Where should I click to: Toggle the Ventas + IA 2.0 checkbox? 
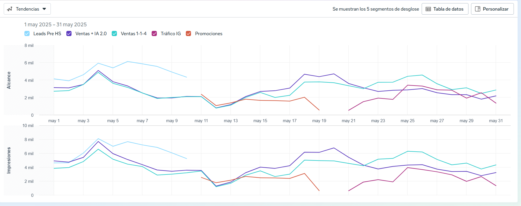pyautogui.click(x=69, y=33)
